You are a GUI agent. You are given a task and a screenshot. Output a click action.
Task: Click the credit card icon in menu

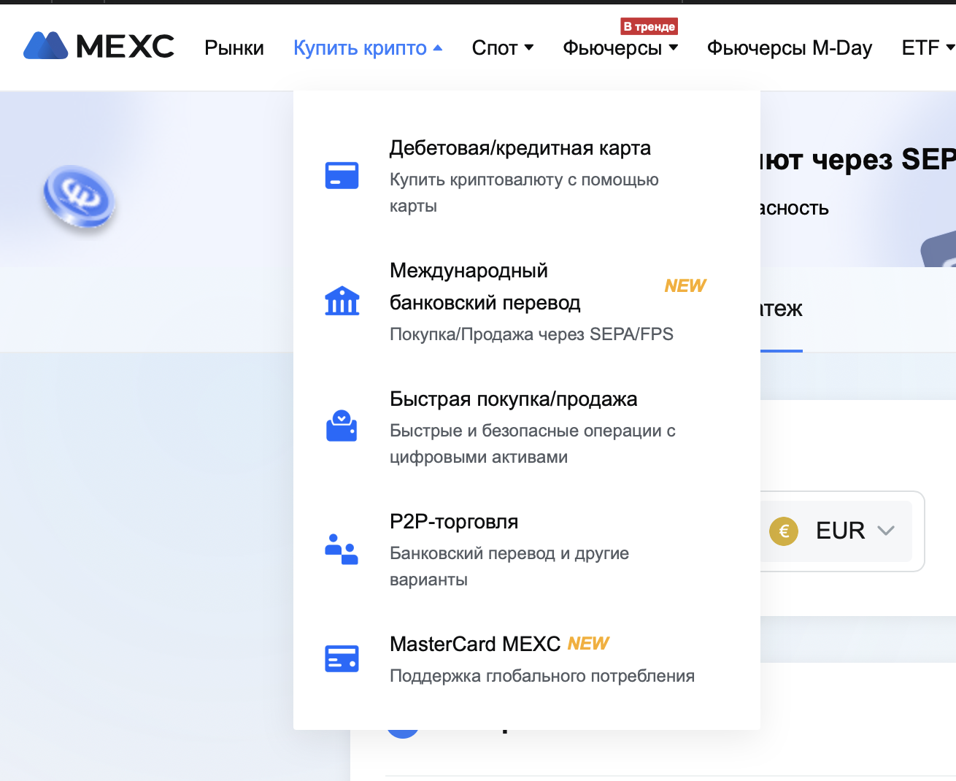point(342,176)
